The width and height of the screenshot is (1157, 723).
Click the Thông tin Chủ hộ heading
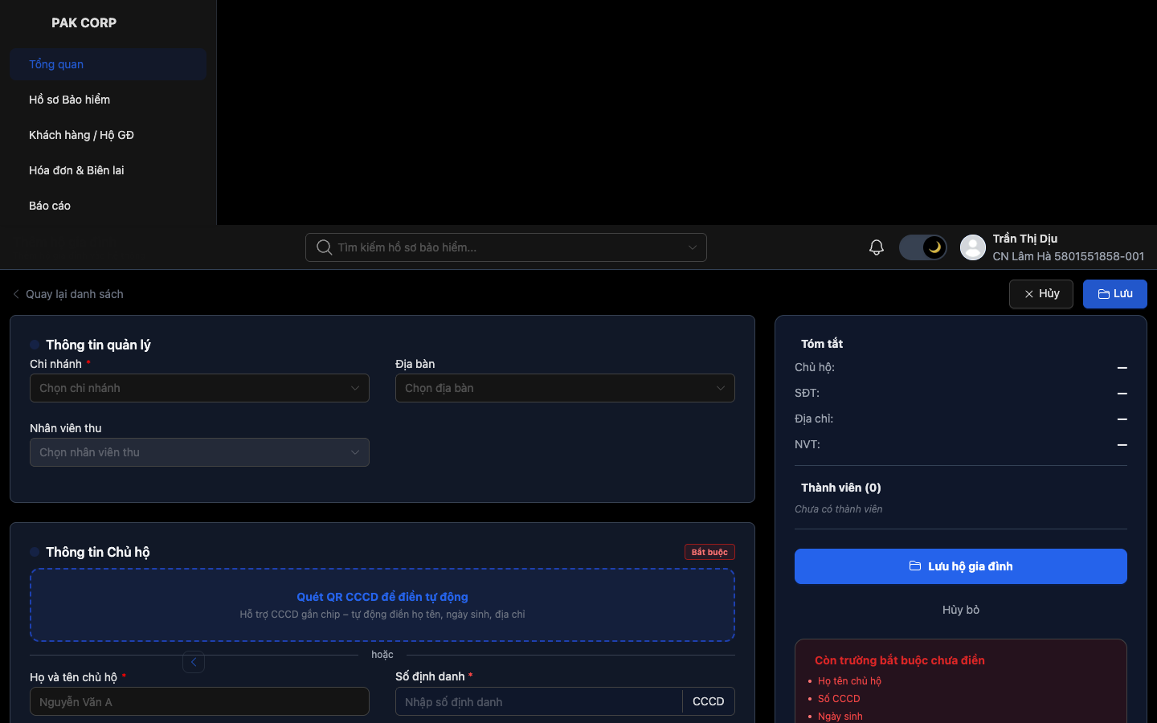click(98, 552)
